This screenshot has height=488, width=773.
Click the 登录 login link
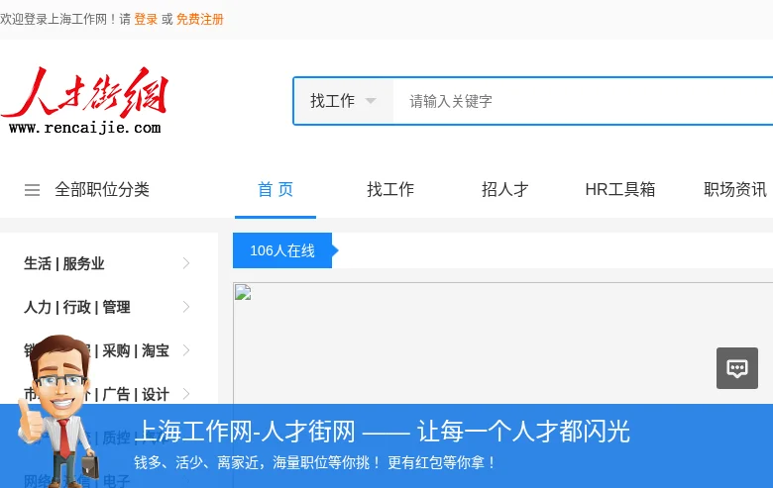(146, 20)
